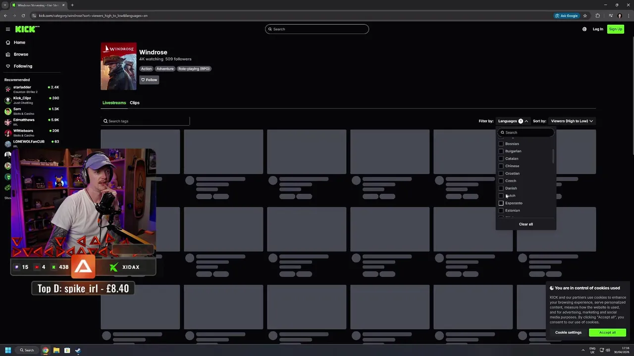Open the Kick hamburger menu
The width and height of the screenshot is (634, 356).
click(x=8, y=29)
